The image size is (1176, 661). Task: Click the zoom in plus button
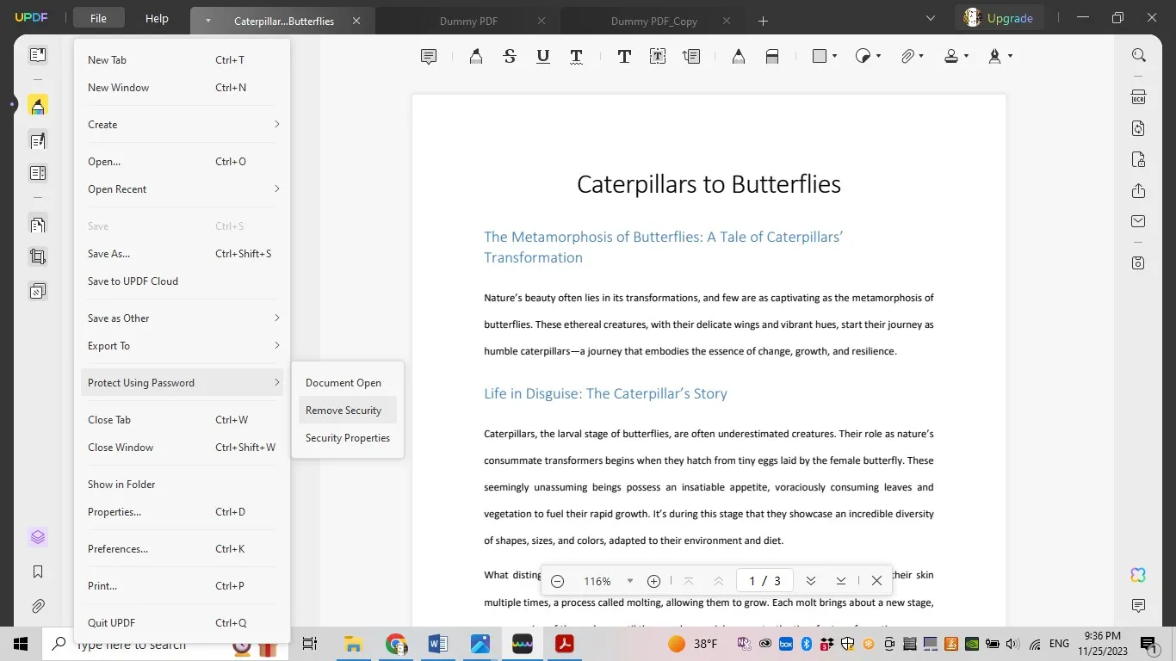(x=653, y=581)
